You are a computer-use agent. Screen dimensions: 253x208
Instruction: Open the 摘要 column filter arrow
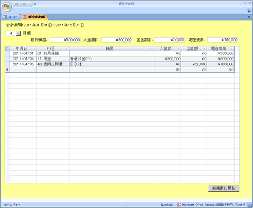[x=152, y=49]
